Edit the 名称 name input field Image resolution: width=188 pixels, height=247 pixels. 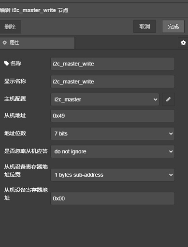point(113,64)
